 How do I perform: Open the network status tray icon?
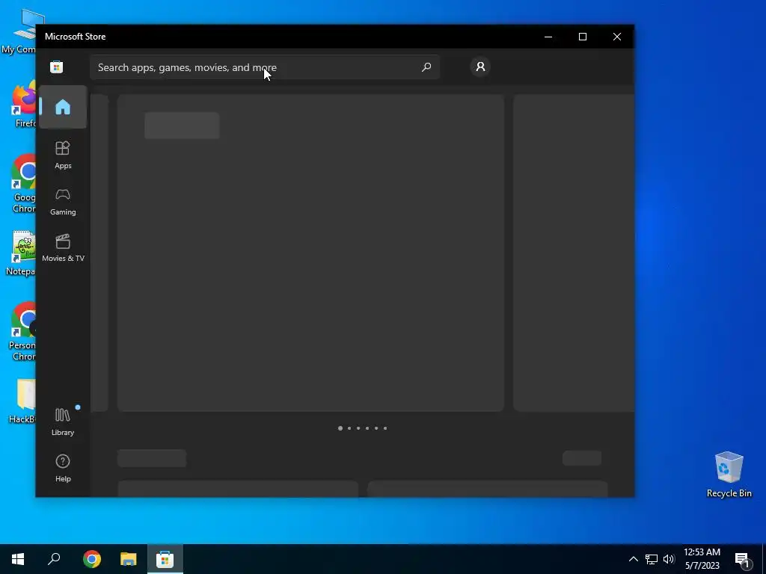click(x=652, y=559)
